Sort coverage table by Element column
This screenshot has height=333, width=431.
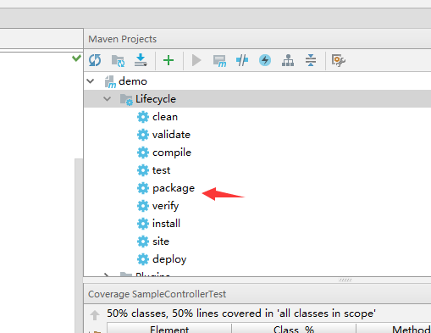(169, 329)
